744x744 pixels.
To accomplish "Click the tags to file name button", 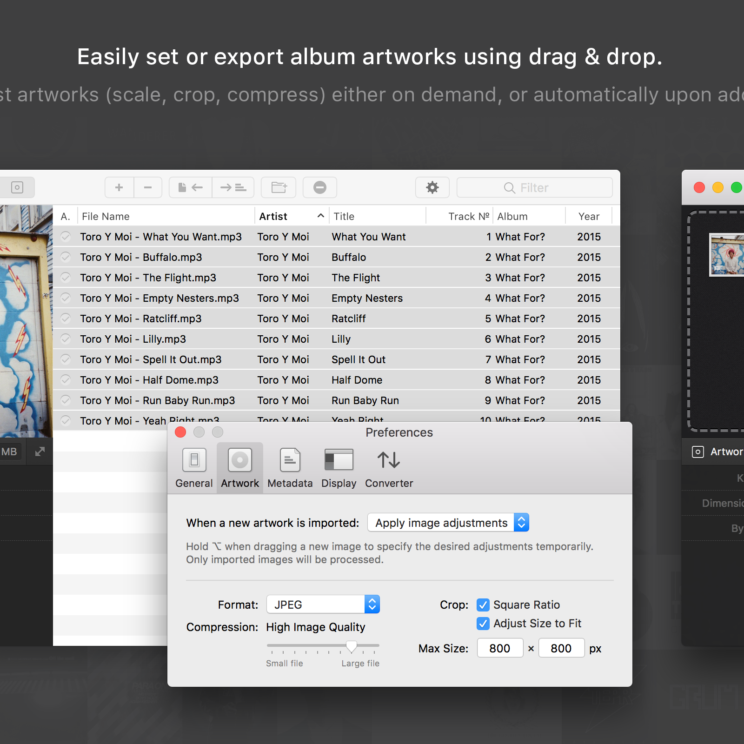I will pyautogui.click(x=233, y=187).
